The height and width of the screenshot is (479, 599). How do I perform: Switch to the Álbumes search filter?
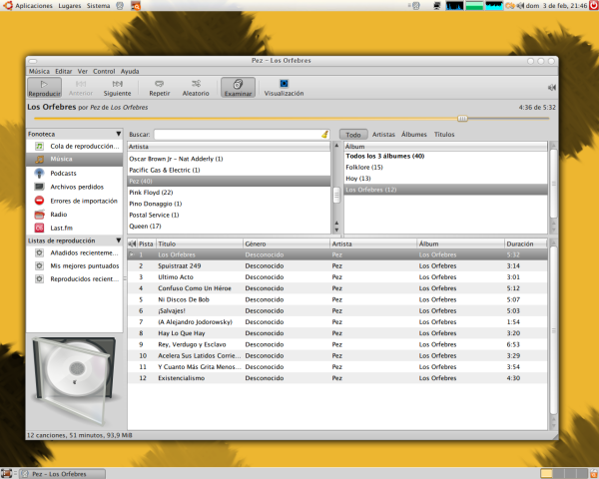pos(413,134)
